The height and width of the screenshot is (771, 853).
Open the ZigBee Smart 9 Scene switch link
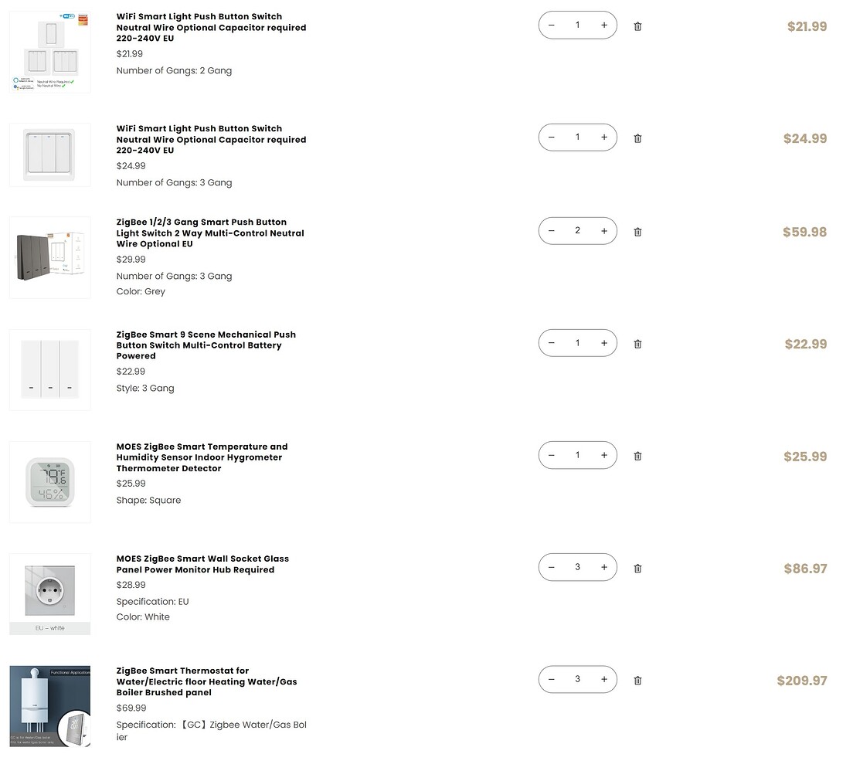click(206, 345)
